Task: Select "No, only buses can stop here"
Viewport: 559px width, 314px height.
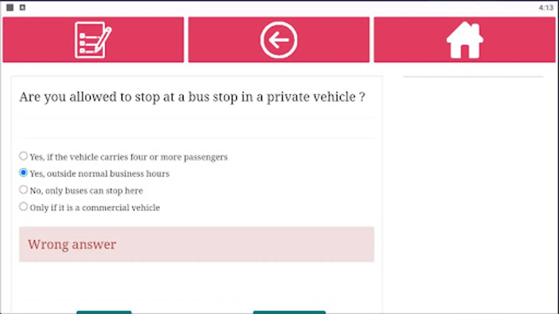Action: [23, 189]
